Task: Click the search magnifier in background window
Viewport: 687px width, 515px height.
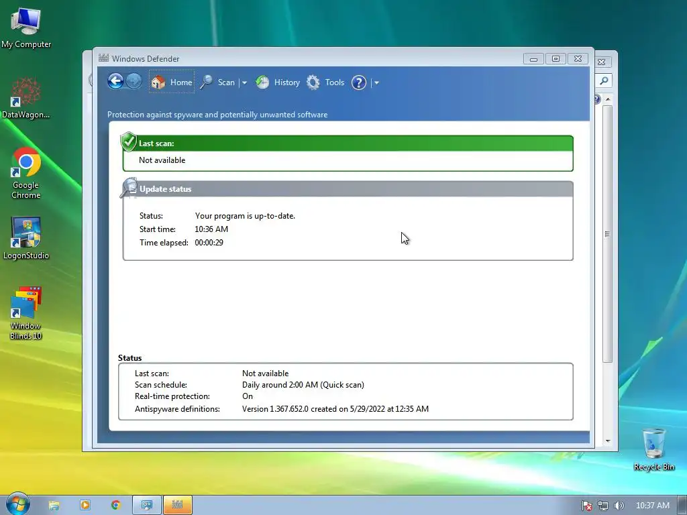Action: pyautogui.click(x=604, y=80)
